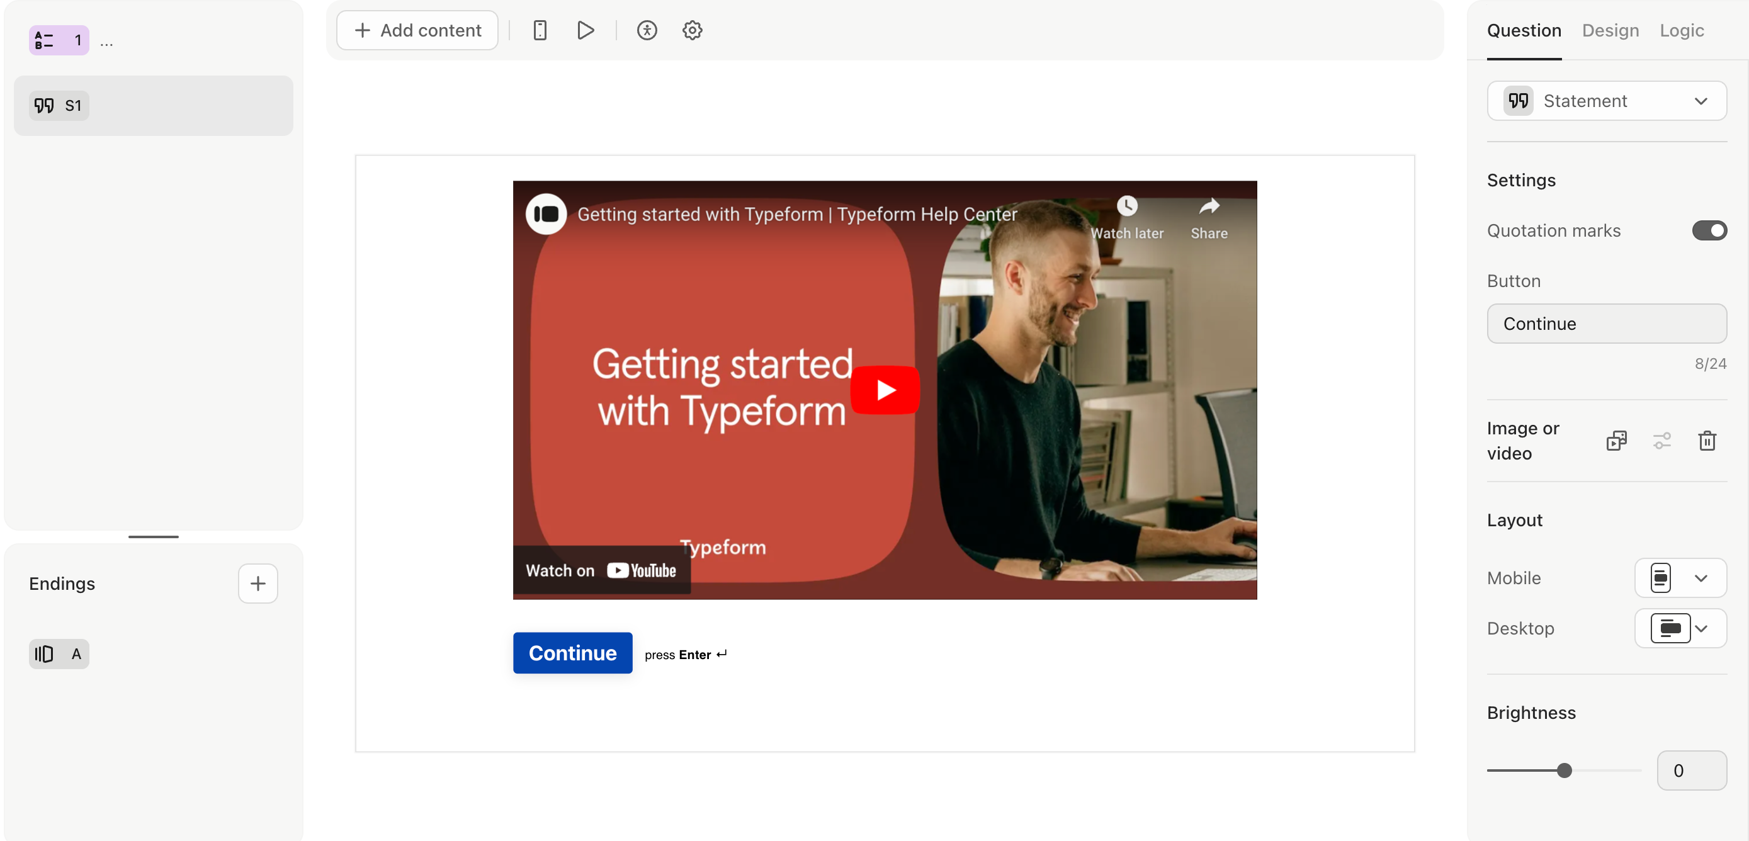Open media adjustment settings icon
Viewport: 1749px width, 841px height.
[1661, 441]
